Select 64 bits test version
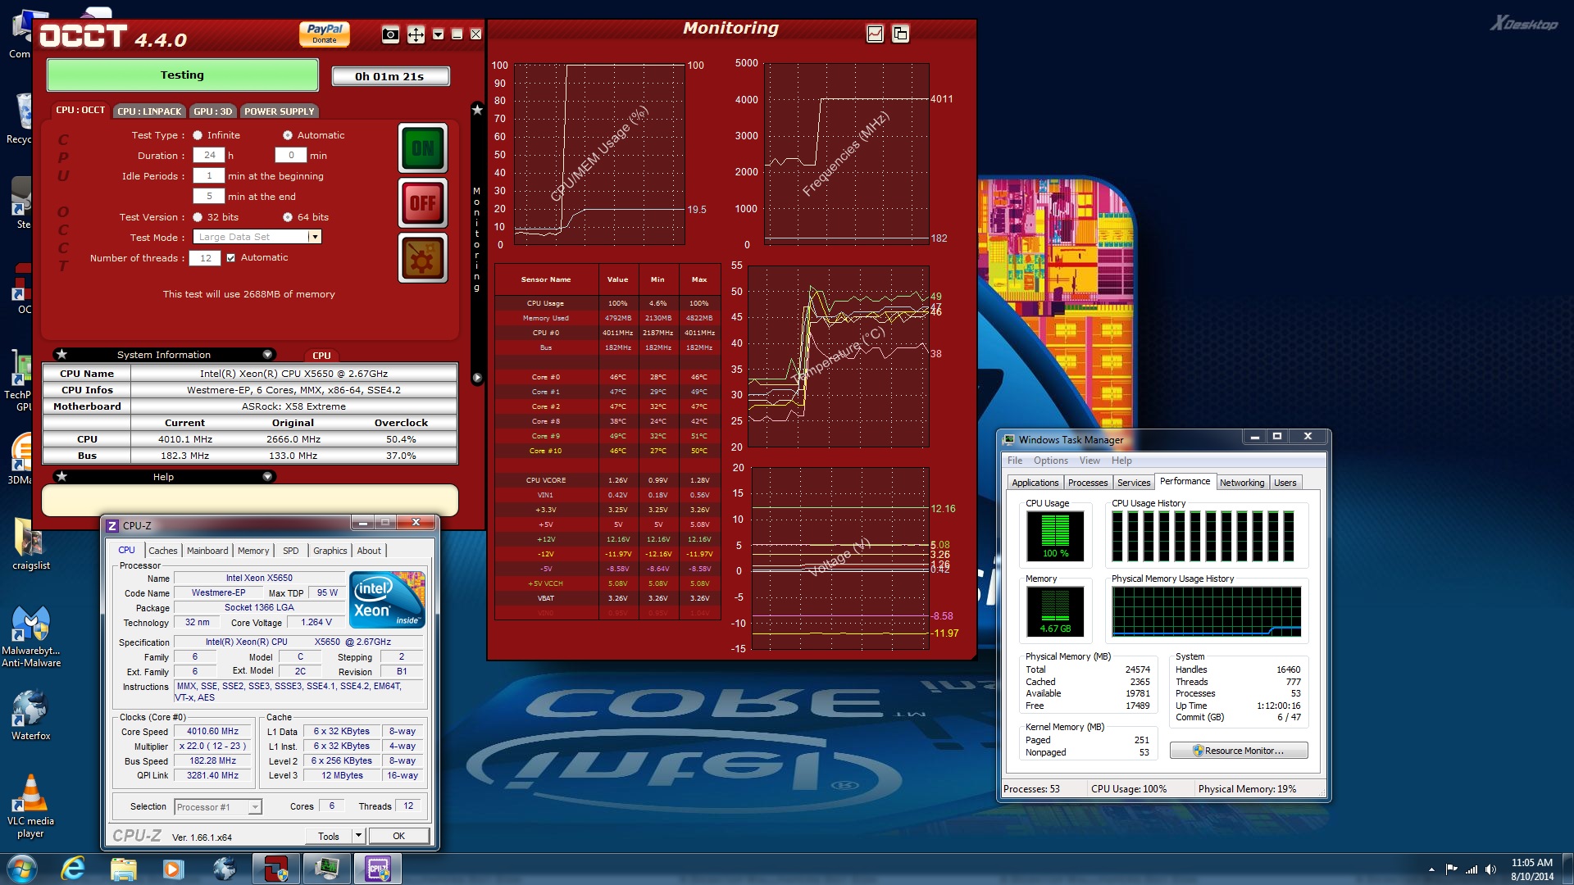The image size is (1574, 885). 288,217
